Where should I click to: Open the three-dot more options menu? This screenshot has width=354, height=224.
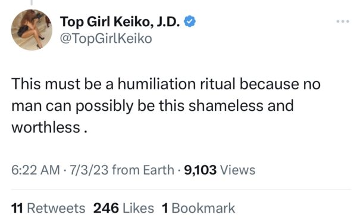343,21
